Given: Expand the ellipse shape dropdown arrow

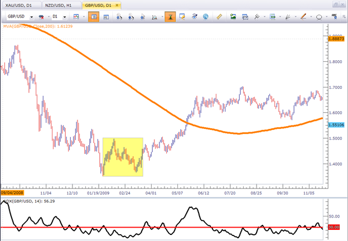Looking at the screenshot, I should click(x=326, y=17).
